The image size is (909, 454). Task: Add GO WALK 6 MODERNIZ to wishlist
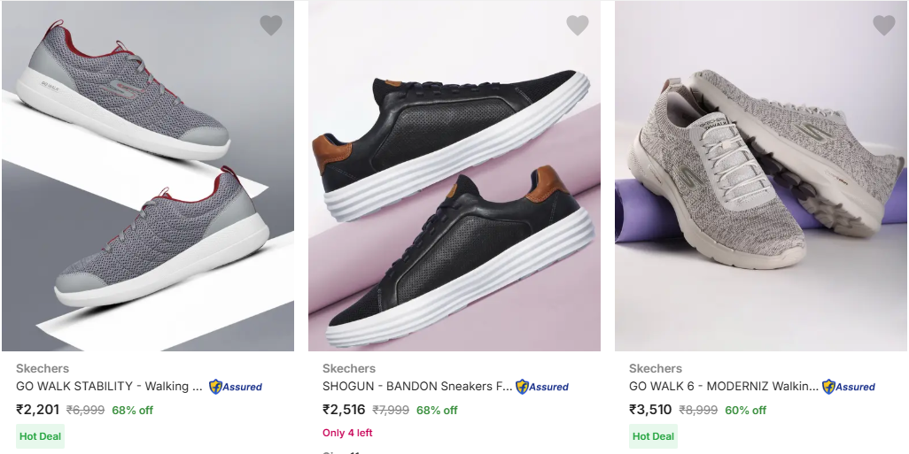pos(884,26)
